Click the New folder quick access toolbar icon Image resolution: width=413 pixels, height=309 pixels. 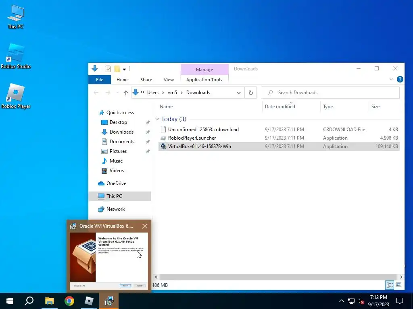pyautogui.click(x=117, y=69)
